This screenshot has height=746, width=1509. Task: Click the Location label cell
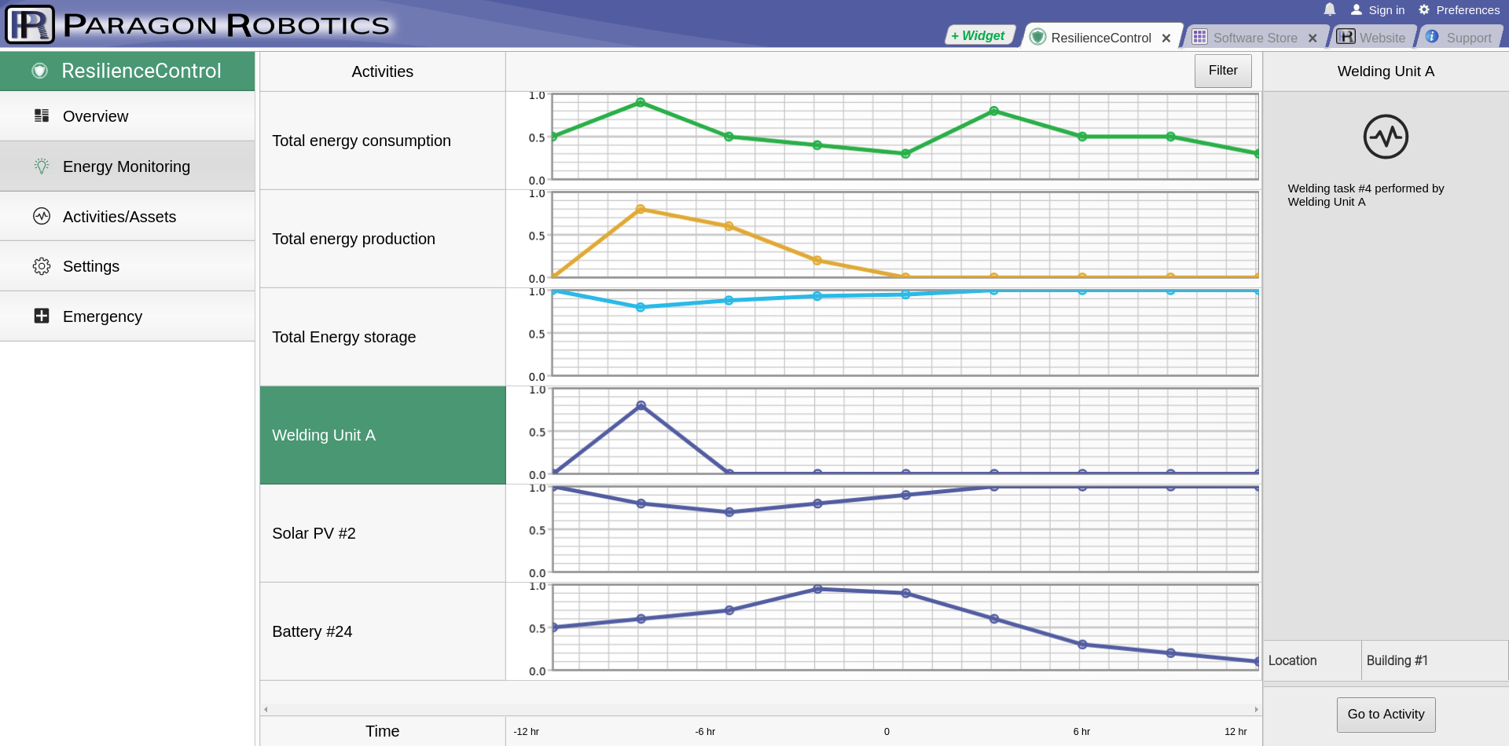point(1313,660)
